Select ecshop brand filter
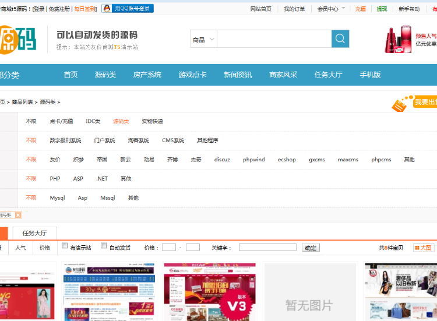The width and height of the screenshot is (437, 321). coord(287,160)
